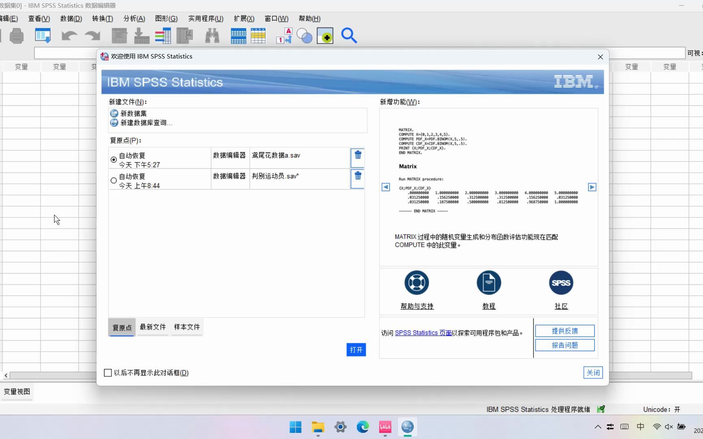703x439 pixels.
Task: Click the 教程 link text
Action: [489, 306]
